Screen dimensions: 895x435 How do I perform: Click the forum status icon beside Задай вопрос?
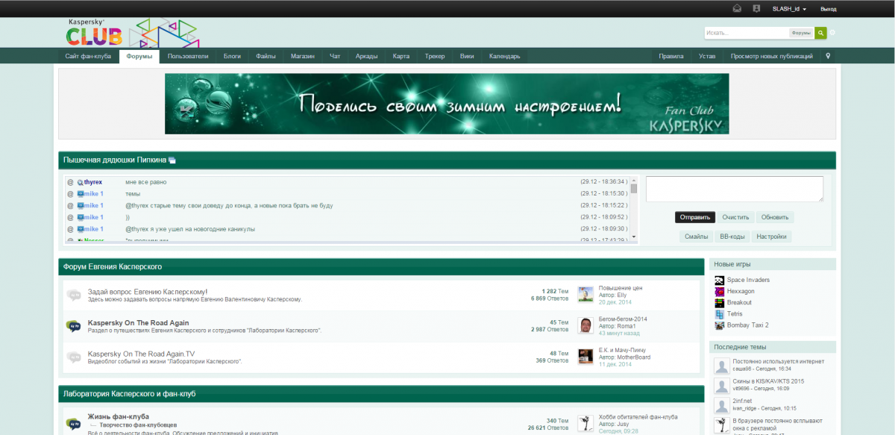point(73,295)
